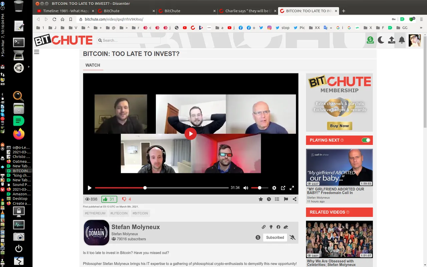Open "My girlfriend aborted our baby" thumbnail
The image size is (427, 267).
tap(339, 168)
